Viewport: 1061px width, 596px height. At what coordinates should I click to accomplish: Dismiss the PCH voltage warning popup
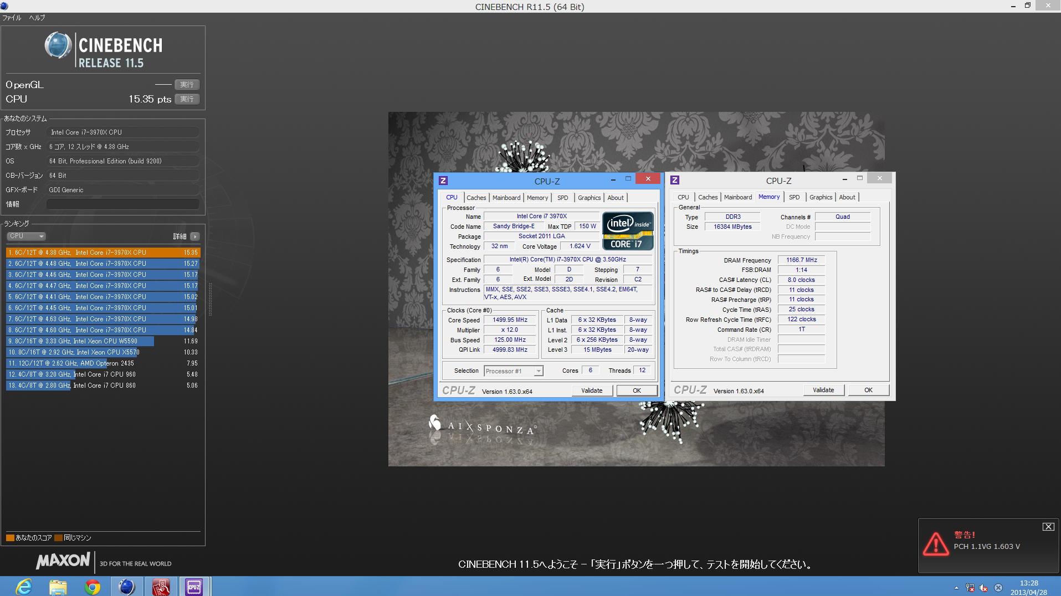tap(1048, 527)
